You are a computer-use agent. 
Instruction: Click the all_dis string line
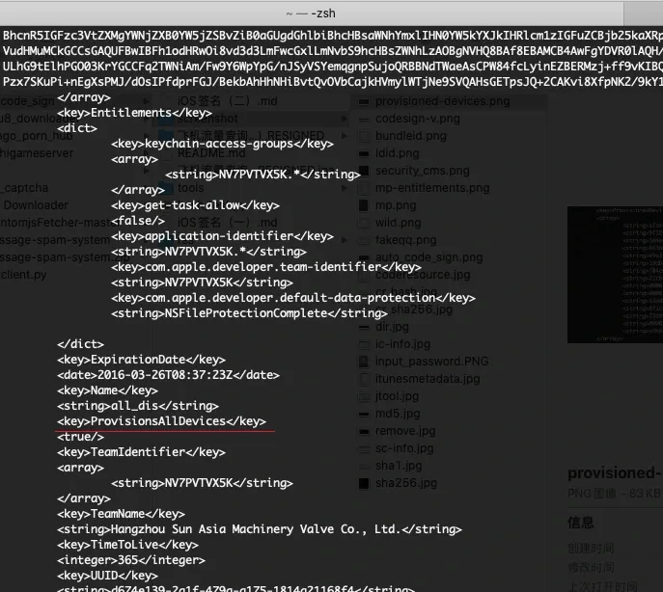138,406
